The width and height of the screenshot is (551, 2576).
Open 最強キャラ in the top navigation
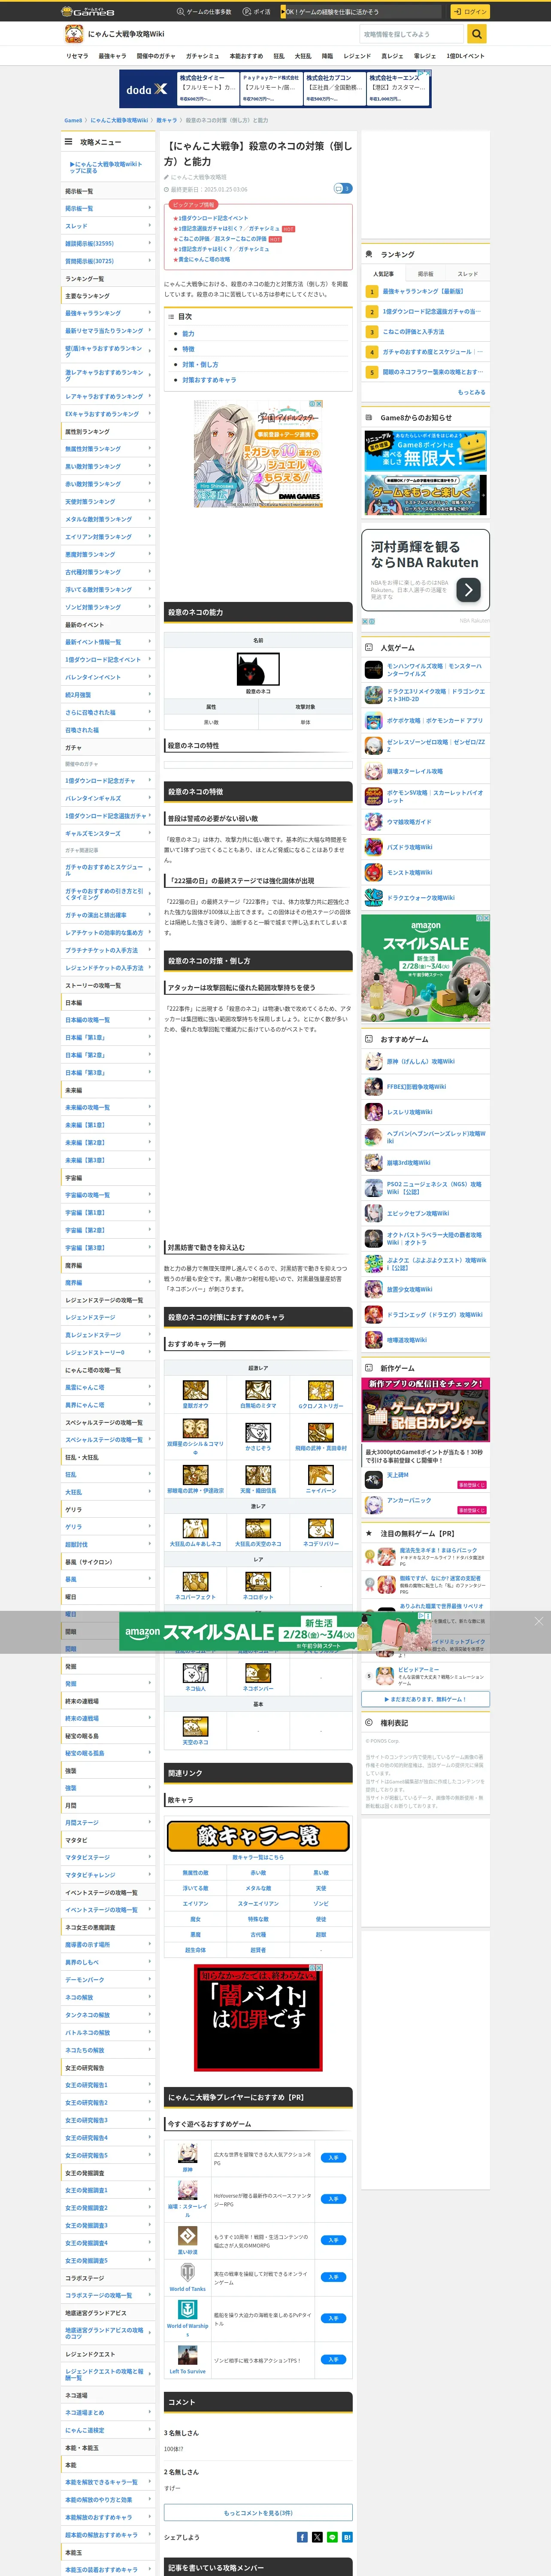tap(112, 56)
